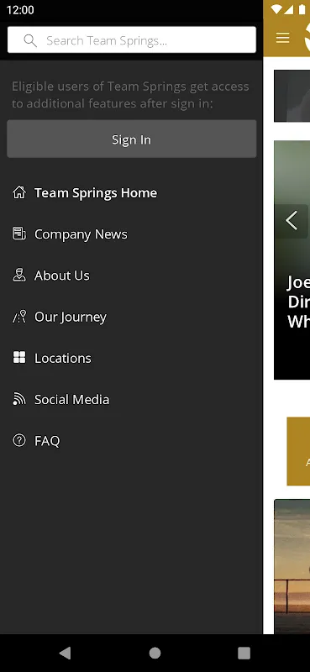Click the magnifier icon in the search bar

coord(30,40)
